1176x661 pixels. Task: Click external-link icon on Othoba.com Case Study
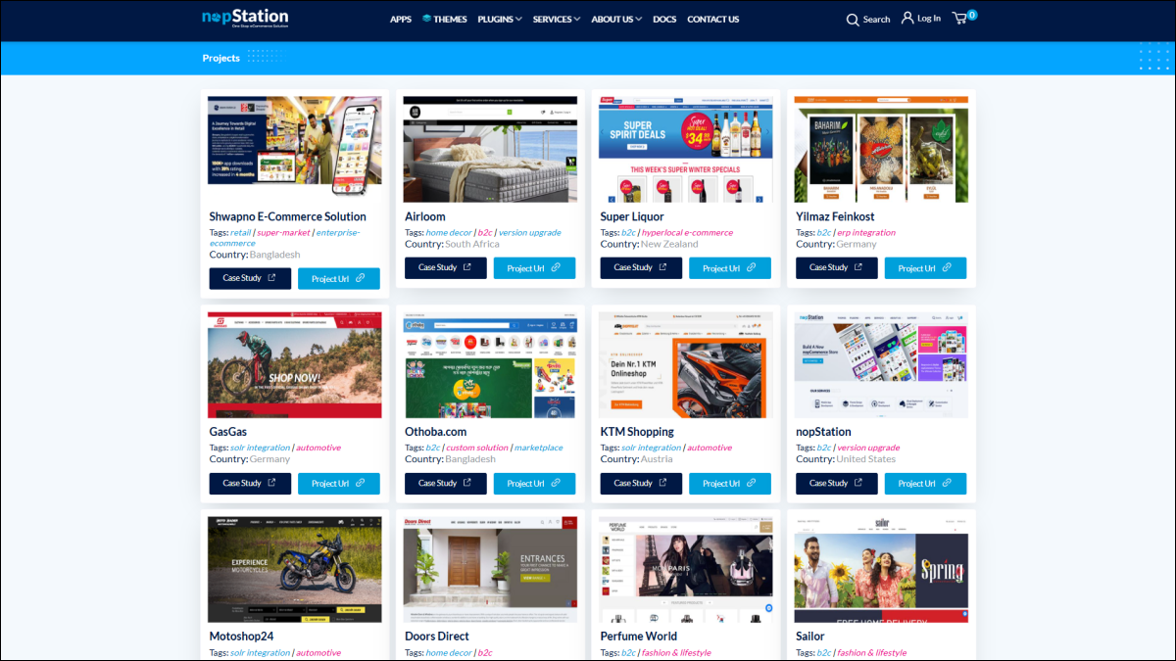pos(467,483)
